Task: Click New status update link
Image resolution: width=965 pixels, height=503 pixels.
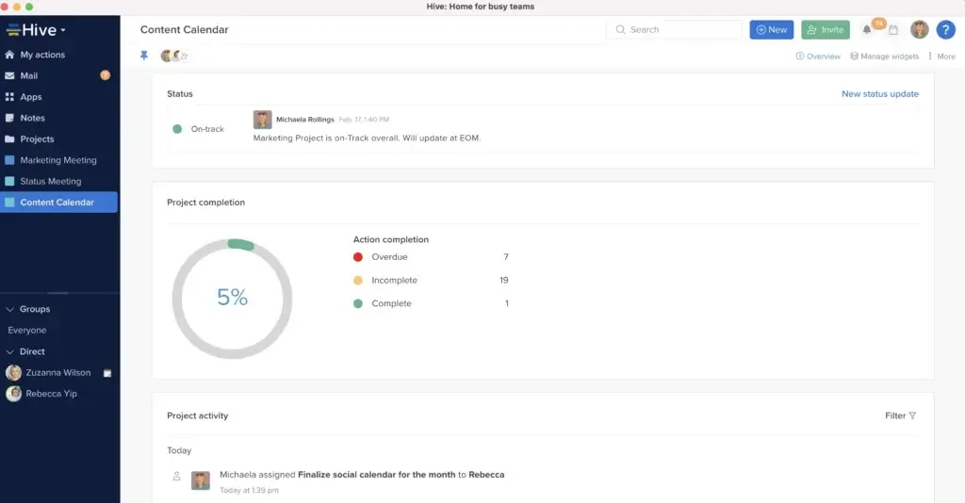Action: click(x=880, y=93)
